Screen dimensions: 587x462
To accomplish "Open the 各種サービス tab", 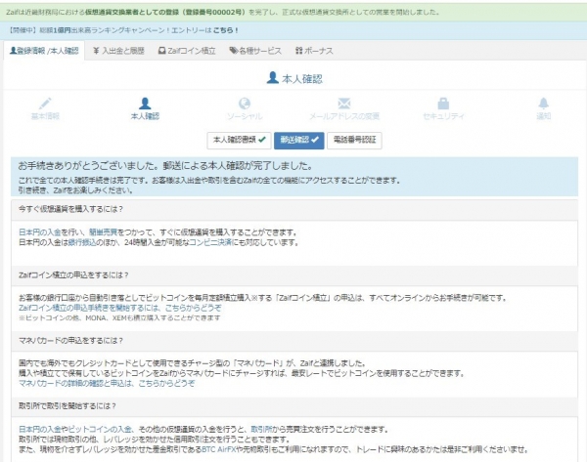I will click(255, 51).
